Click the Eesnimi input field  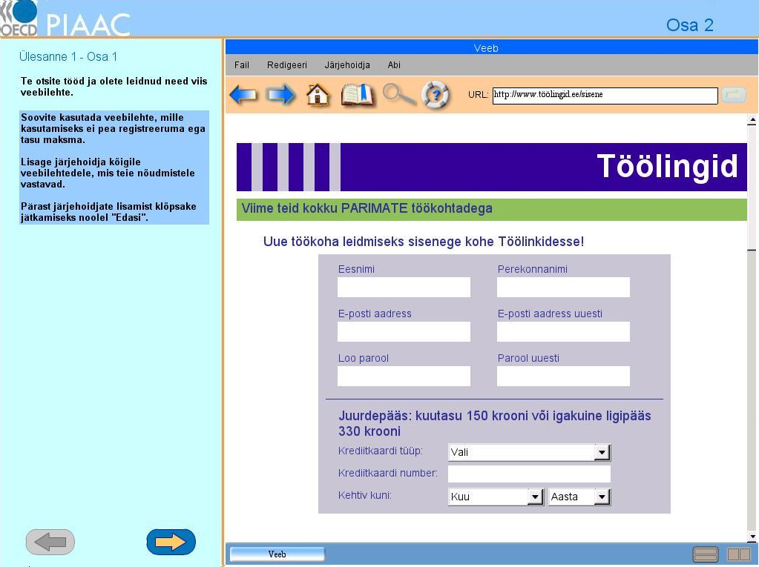tap(404, 287)
